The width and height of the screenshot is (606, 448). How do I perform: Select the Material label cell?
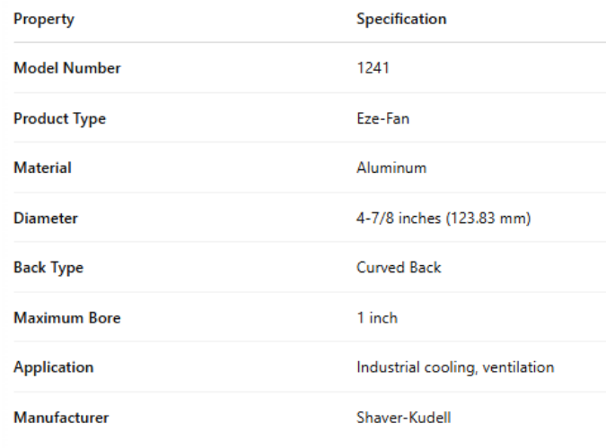[x=43, y=168]
